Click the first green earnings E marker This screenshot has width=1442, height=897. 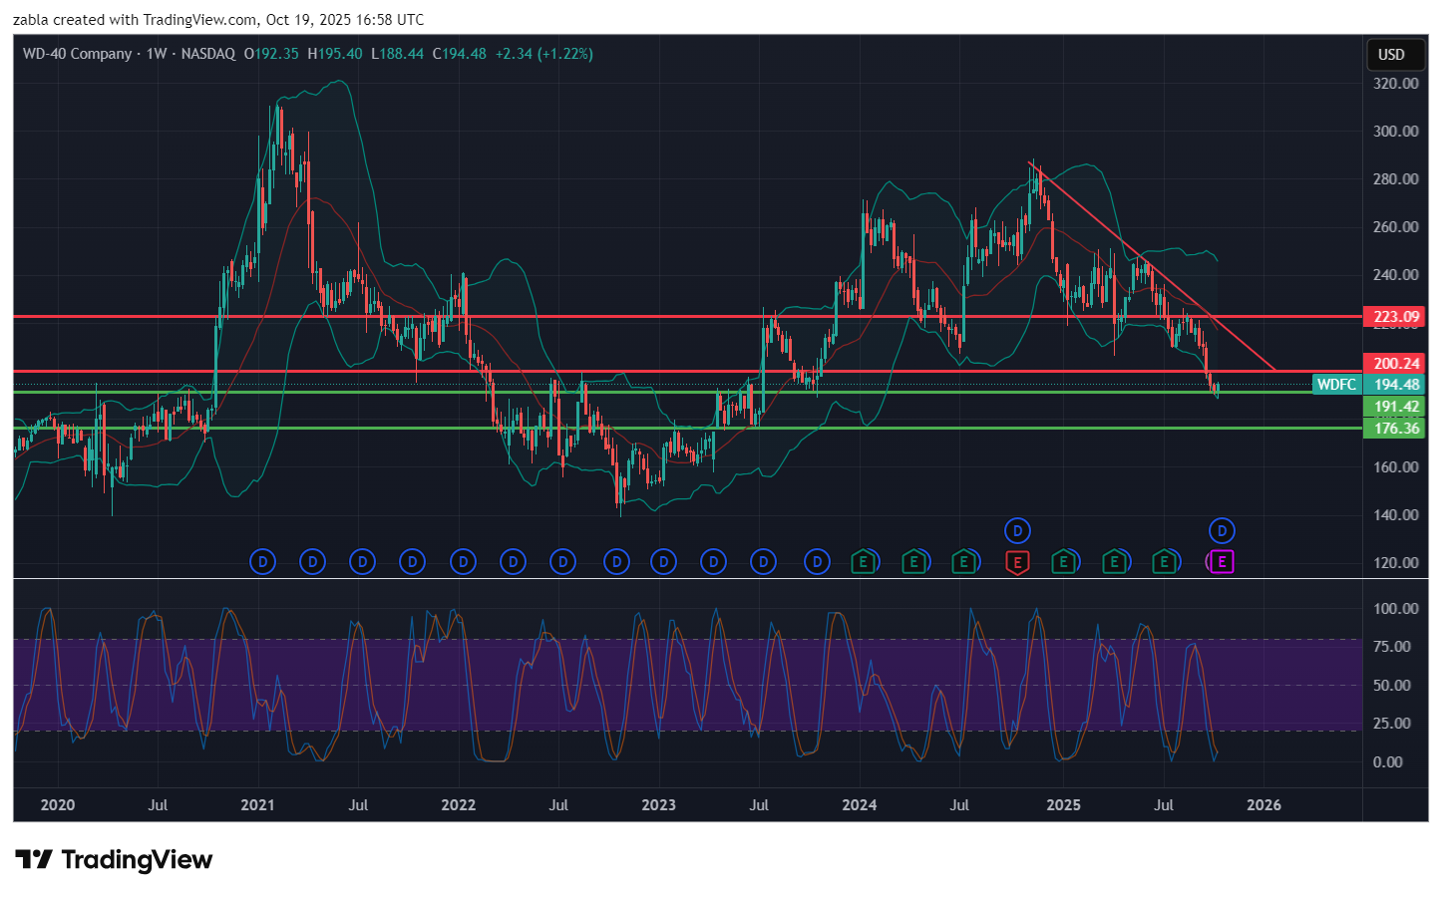click(864, 562)
